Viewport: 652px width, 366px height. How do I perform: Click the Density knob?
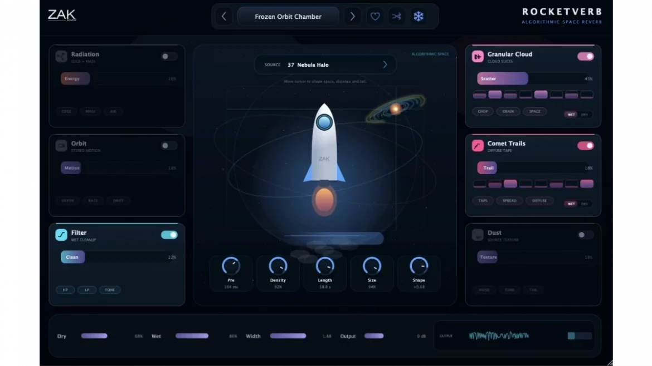pyautogui.click(x=278, y=266)
